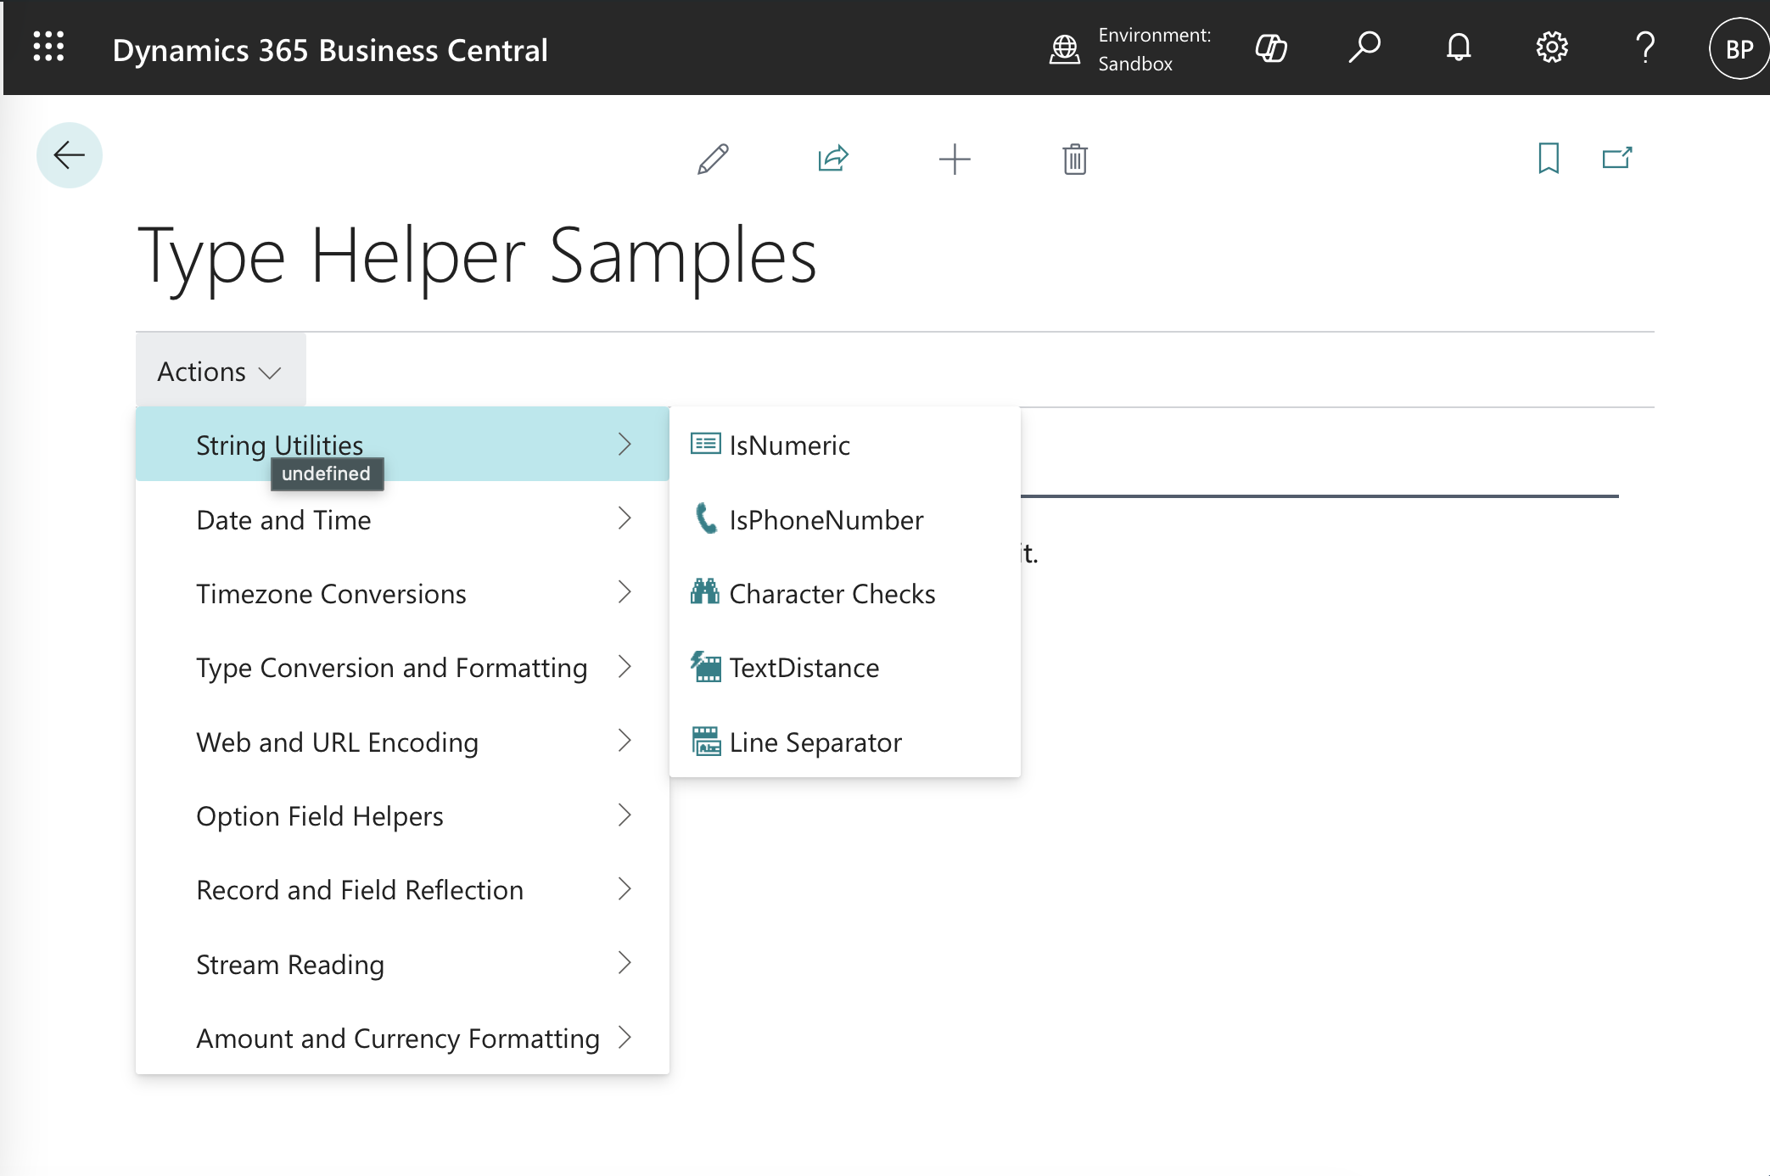Expand Timezone Conversions submenu
1770x1176 pixels.
tap(402, 593)
